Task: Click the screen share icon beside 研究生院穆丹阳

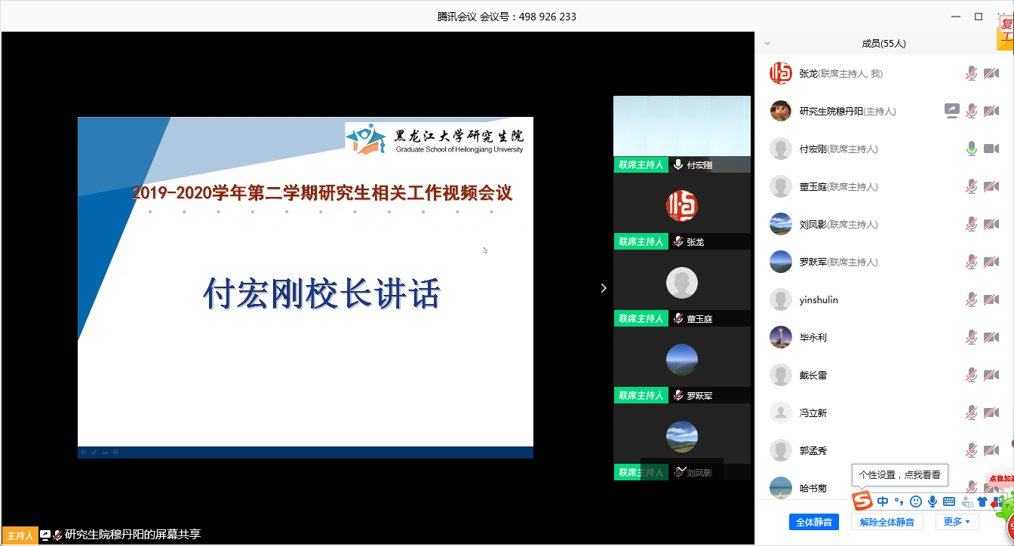Action: tap(951, 111)
